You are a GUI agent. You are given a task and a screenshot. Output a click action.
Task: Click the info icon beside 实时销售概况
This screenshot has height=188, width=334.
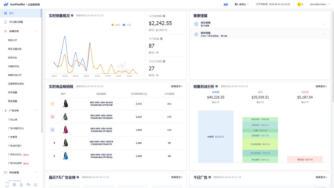click(x=72, y=15)
